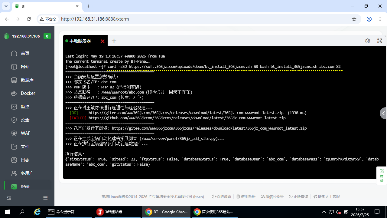Select the BT browser tab
The width and height of the screenshot is (387, 218).
coord(47,6)
